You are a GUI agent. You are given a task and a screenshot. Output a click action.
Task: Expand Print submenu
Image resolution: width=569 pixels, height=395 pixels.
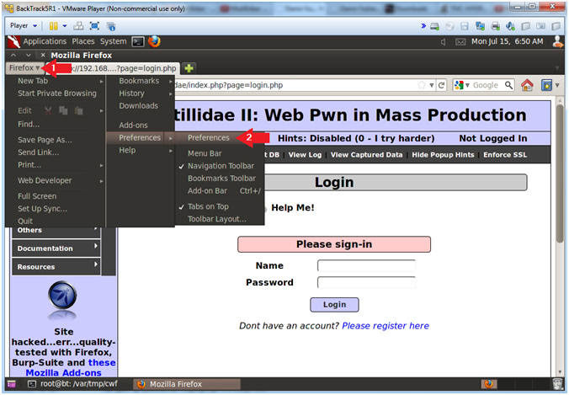pos(56,165)
